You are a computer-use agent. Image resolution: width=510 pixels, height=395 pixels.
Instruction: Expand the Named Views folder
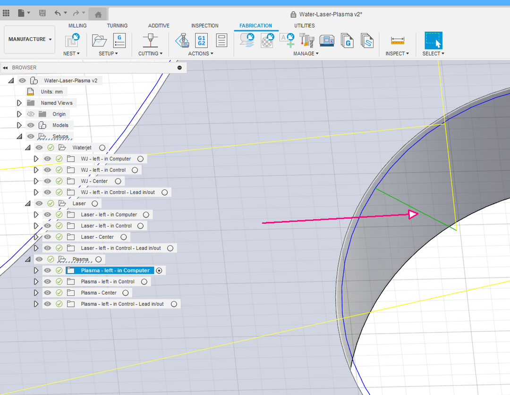[19, 103]
